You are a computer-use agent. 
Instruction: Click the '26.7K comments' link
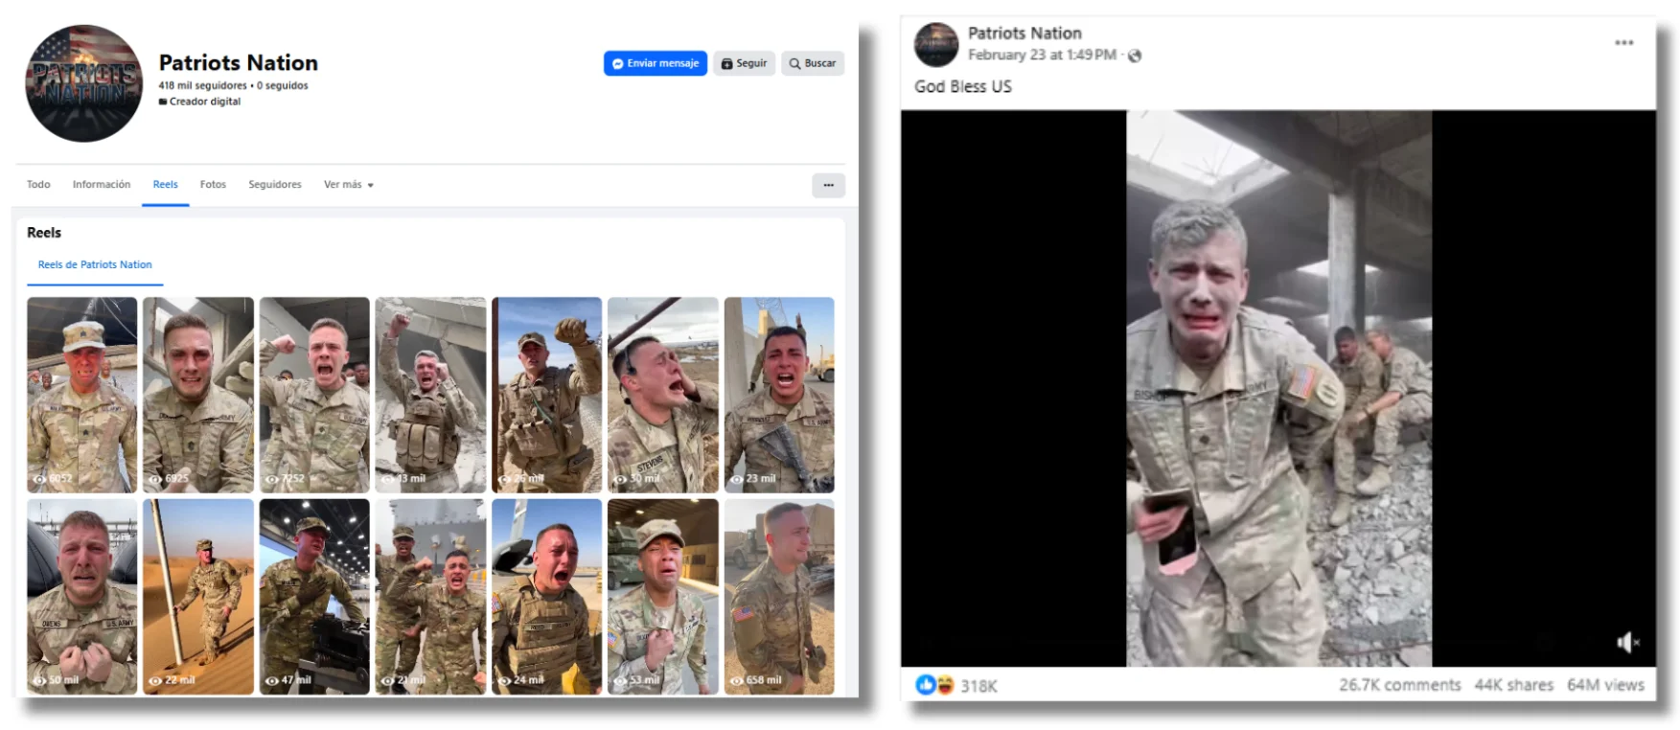(1399, 685)
